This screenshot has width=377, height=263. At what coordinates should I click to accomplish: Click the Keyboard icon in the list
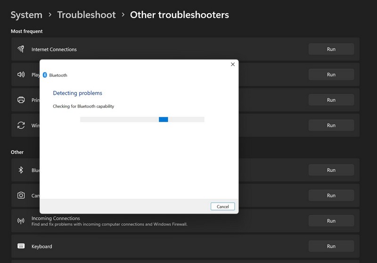[21, 246]
